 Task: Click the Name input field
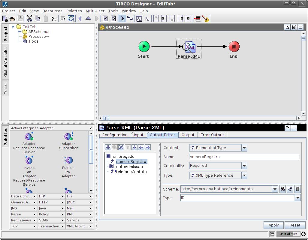[244, 157]
